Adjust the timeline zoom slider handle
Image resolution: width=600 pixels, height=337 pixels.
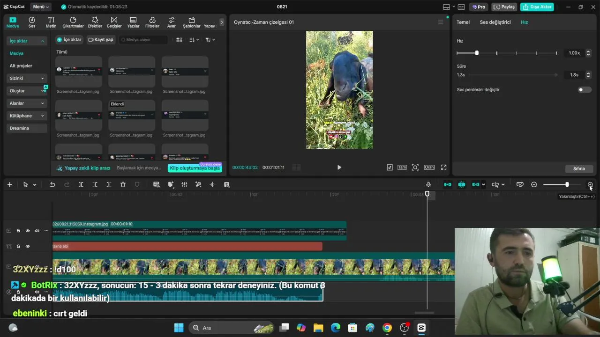tap(567, 184)
